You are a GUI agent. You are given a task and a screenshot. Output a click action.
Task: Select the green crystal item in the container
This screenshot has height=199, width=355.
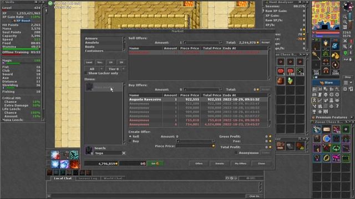pyautogui.click(x=290, y=81)
